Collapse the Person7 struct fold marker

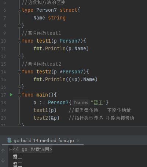(19, 10)
